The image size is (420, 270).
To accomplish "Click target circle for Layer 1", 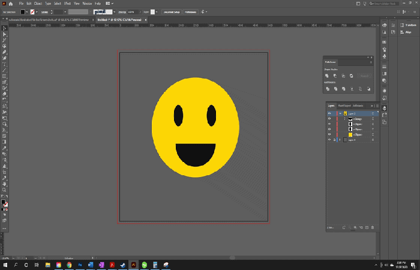I will [x=373, y=140].
